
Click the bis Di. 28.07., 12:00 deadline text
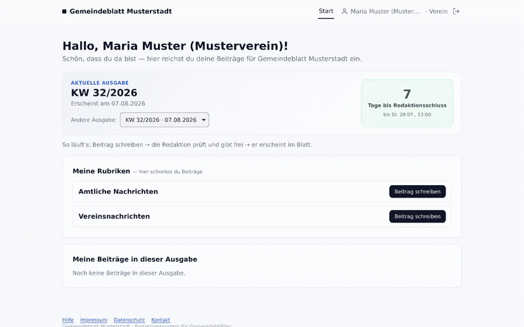point(407,114)
